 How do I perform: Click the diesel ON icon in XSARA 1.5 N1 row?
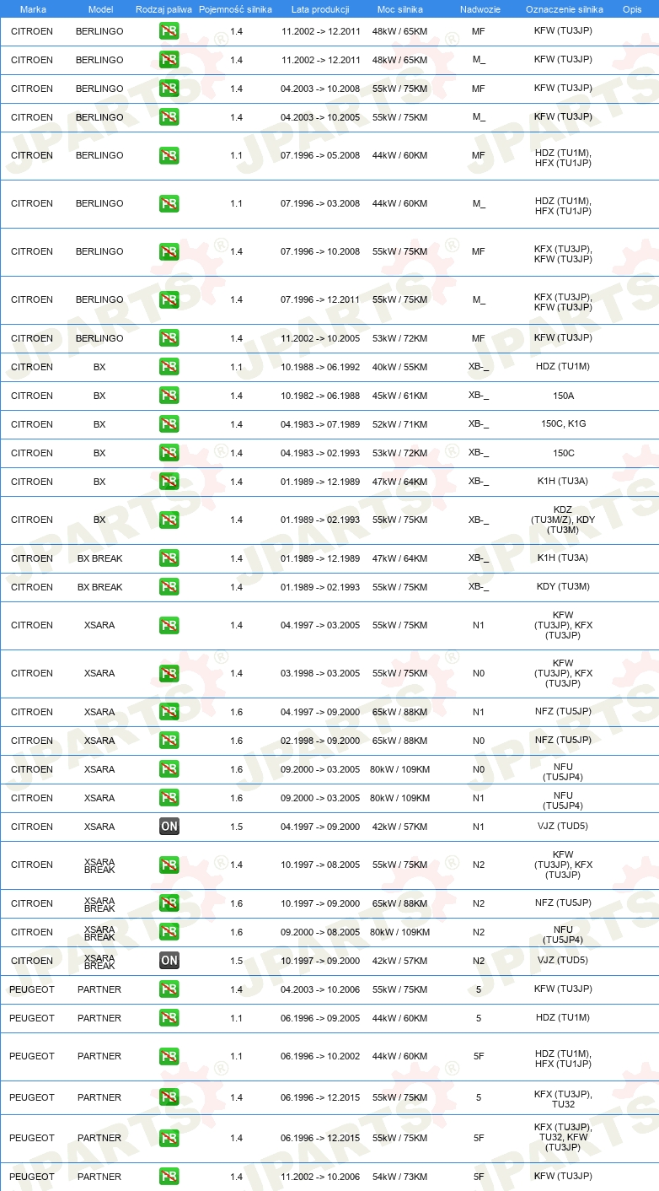click(x=169, y=827)
